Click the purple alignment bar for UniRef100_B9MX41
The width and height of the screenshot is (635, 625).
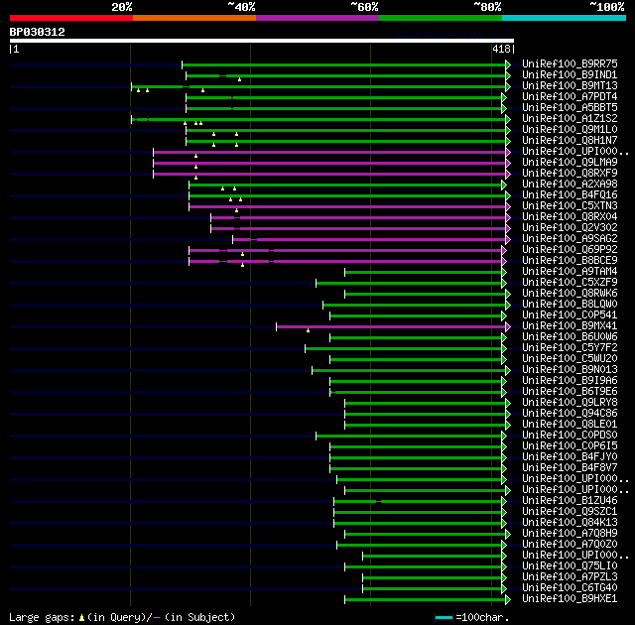point(391,327)
